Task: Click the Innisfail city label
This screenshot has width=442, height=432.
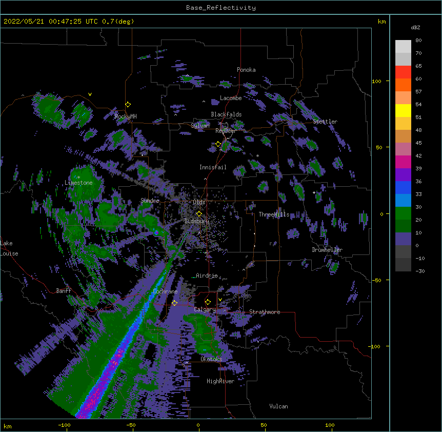Action: (213, 167)
